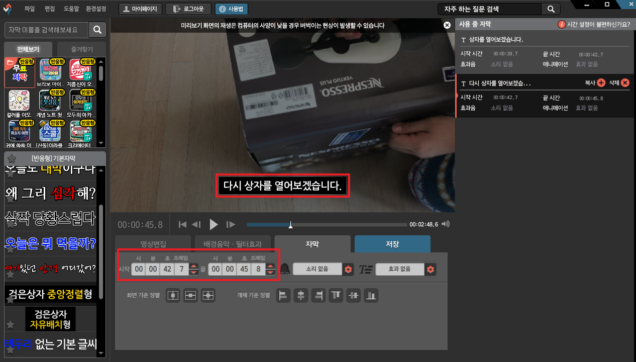Open the '효과 없음' animation dropdown

400,269
